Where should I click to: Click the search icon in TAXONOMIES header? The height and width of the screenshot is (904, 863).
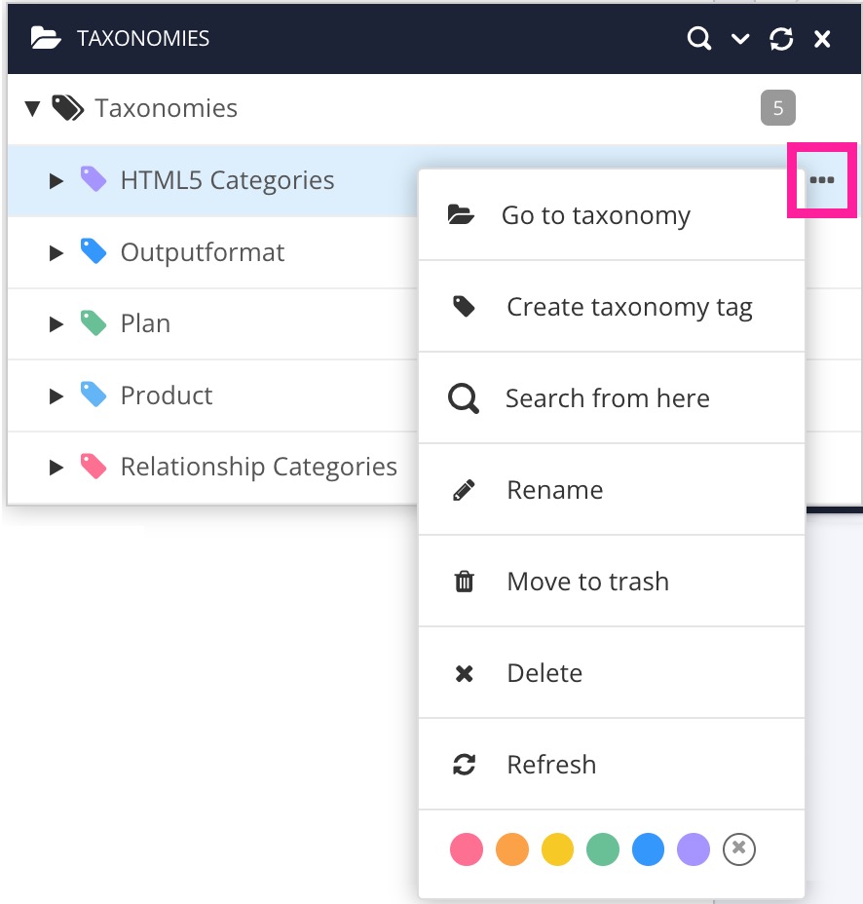point(699,39)
